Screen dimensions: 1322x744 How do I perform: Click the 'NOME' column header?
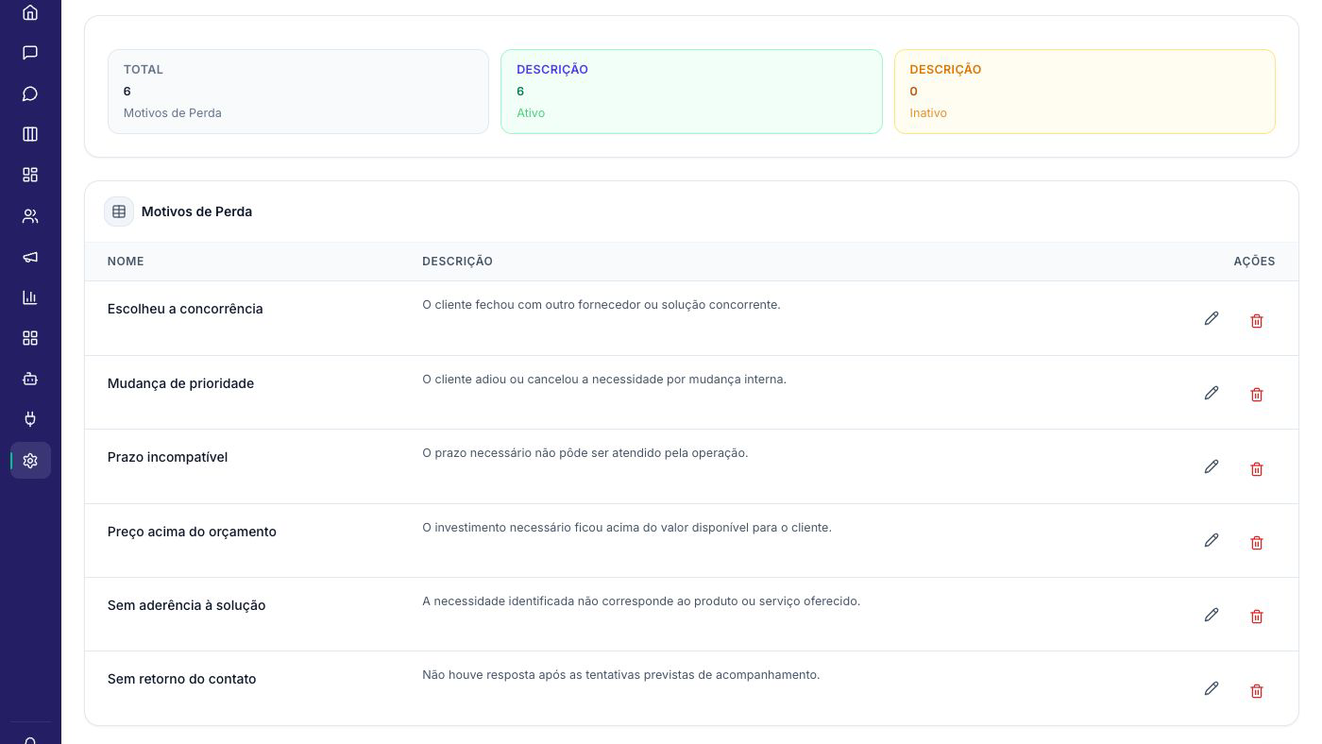point(126,262)
